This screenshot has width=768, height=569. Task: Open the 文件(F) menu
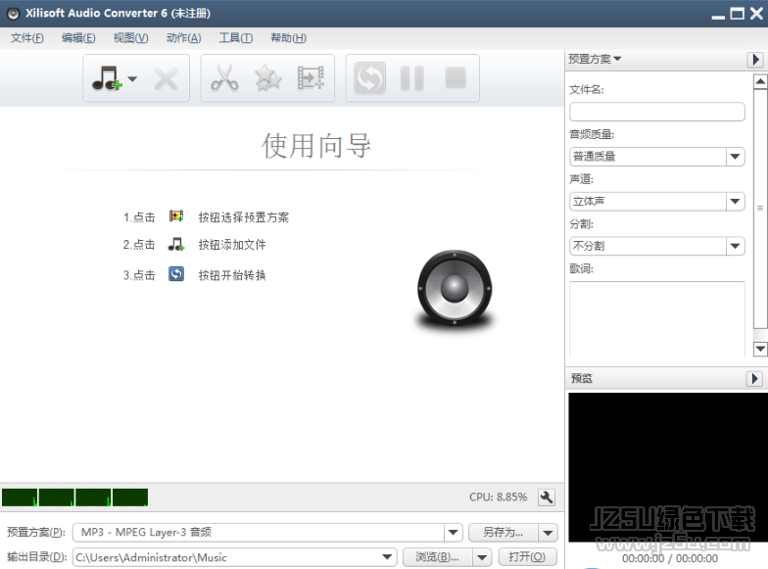27,38
